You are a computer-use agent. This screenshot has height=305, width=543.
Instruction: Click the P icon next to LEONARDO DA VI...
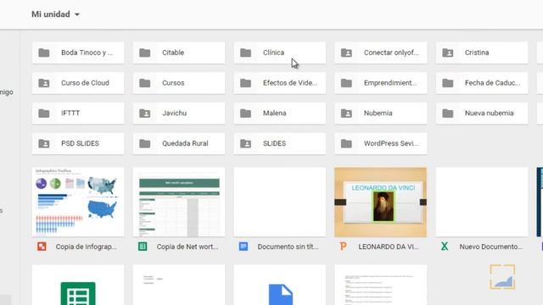(x=343, y=247)
